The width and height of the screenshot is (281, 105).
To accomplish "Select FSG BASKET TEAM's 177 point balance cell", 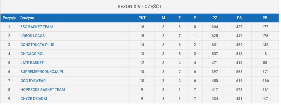I will 265,27.
